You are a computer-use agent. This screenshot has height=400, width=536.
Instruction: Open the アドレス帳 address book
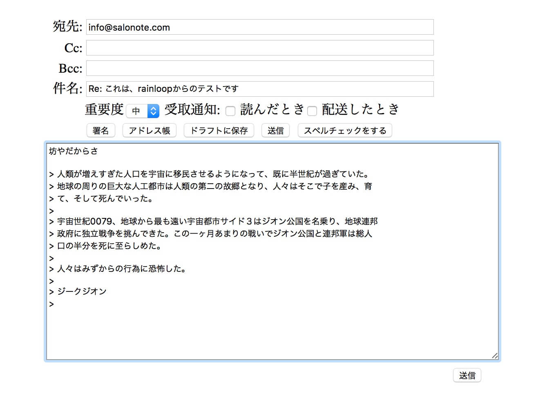click(150, 131)
